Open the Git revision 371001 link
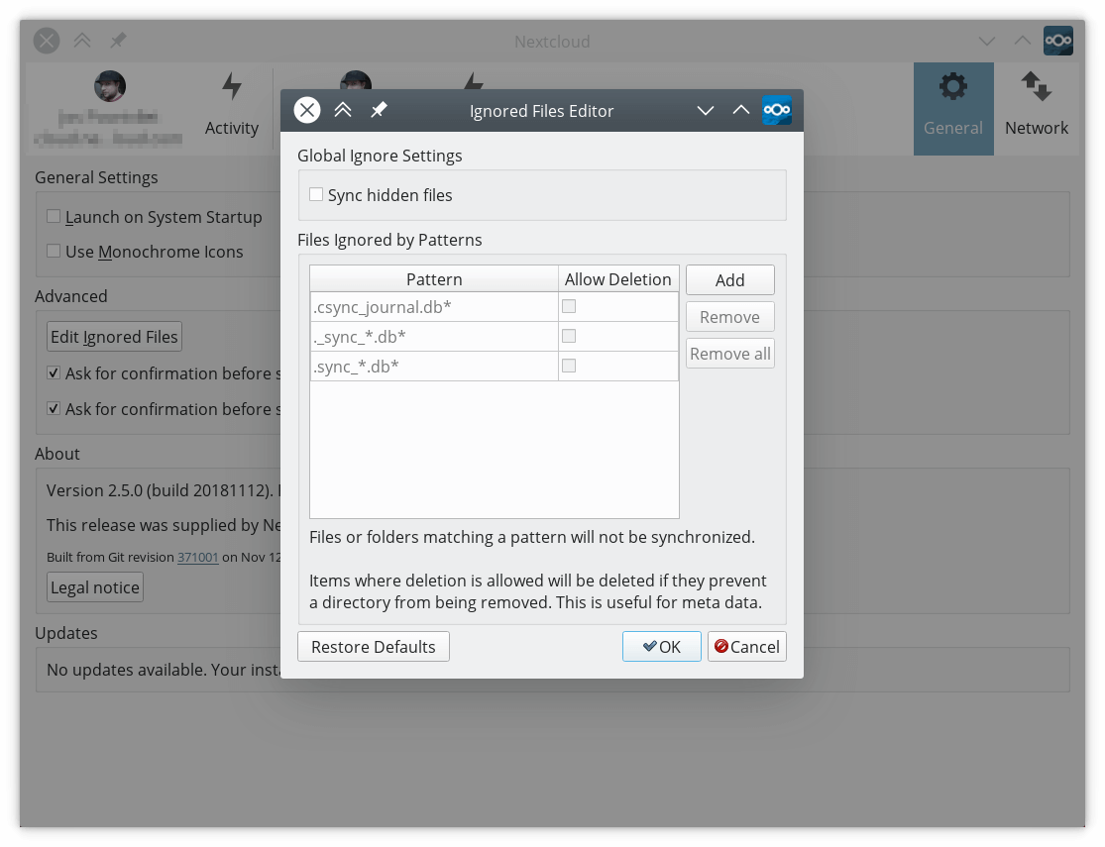This screenshot has height=847, width=1105. 198,558
